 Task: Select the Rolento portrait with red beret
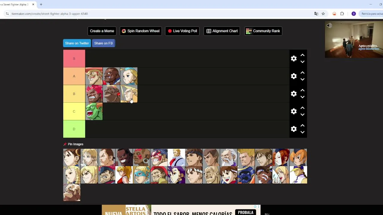pos(159,175)
